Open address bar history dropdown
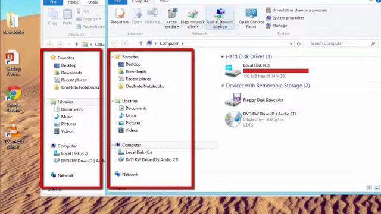This screenshot has width=381, height=214. point(291,43)
